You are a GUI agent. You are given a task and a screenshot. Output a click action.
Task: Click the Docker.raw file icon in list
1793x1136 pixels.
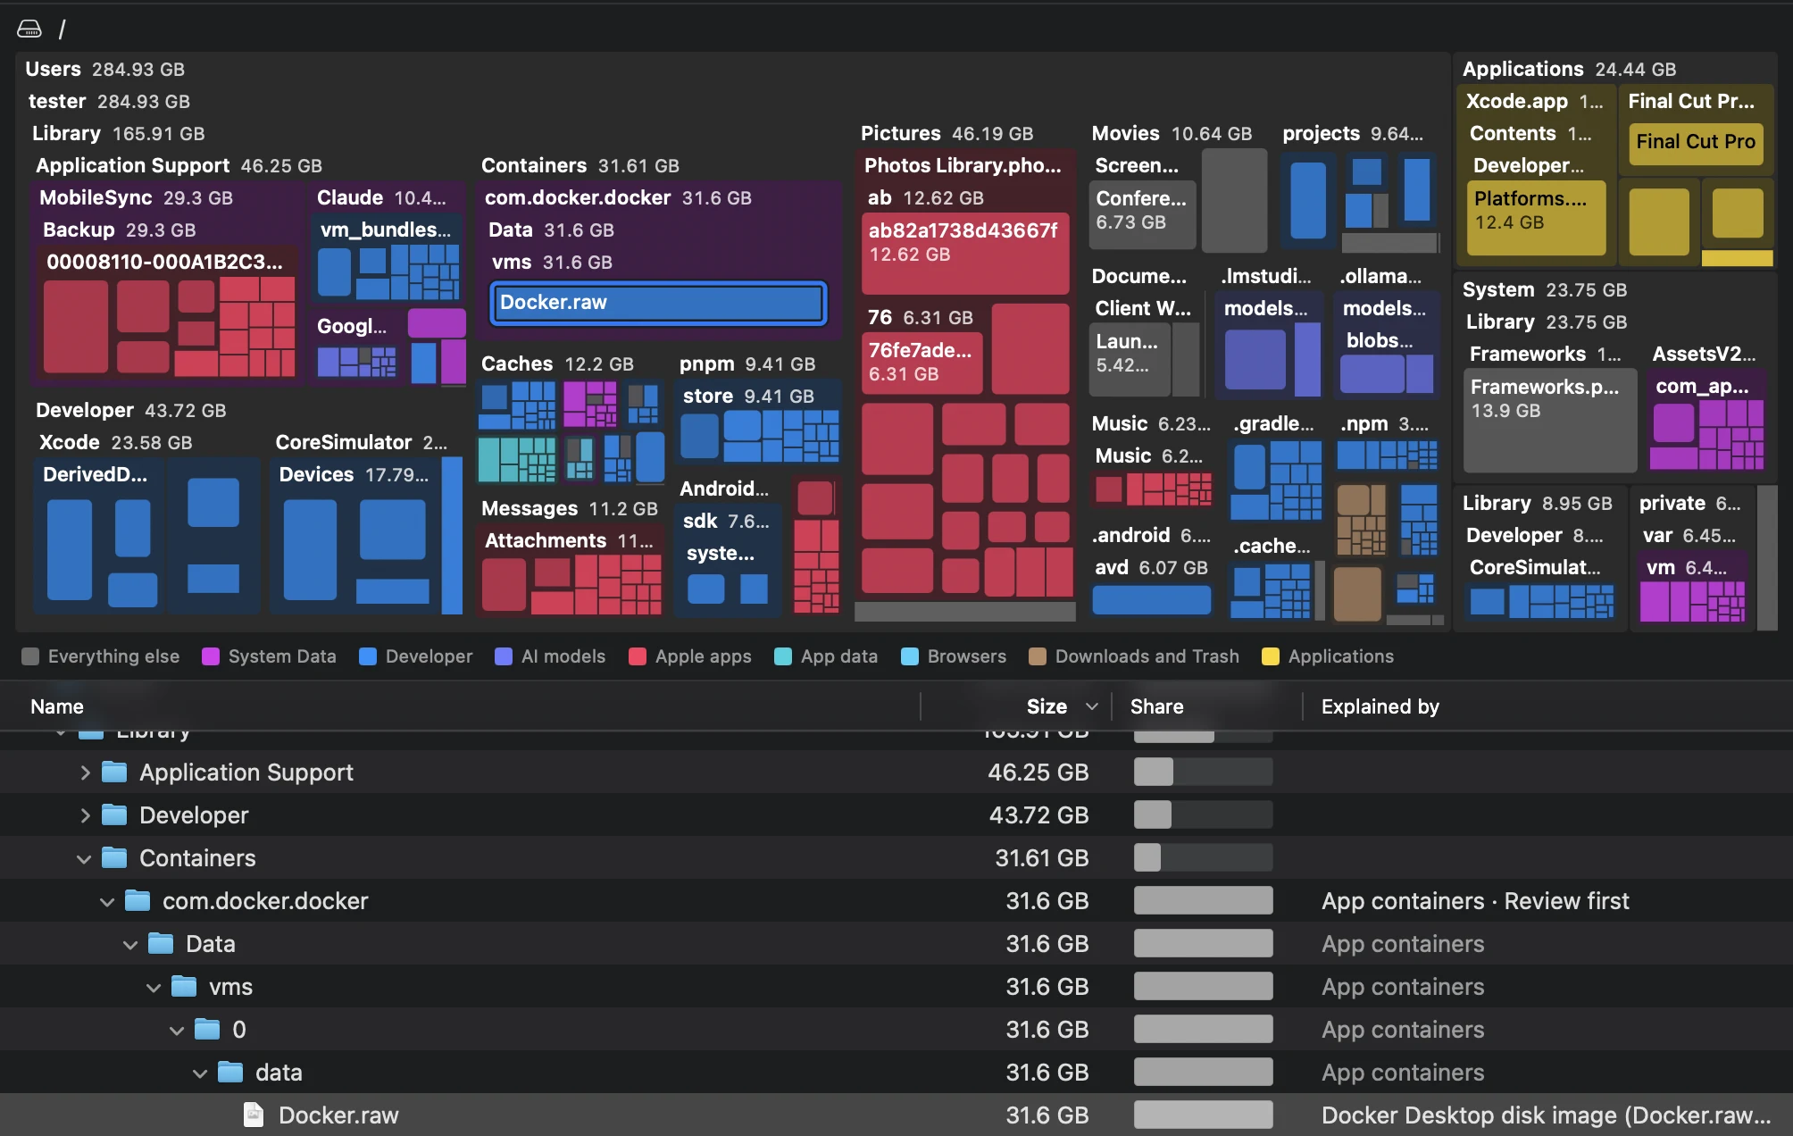[x=254, y=1115]
